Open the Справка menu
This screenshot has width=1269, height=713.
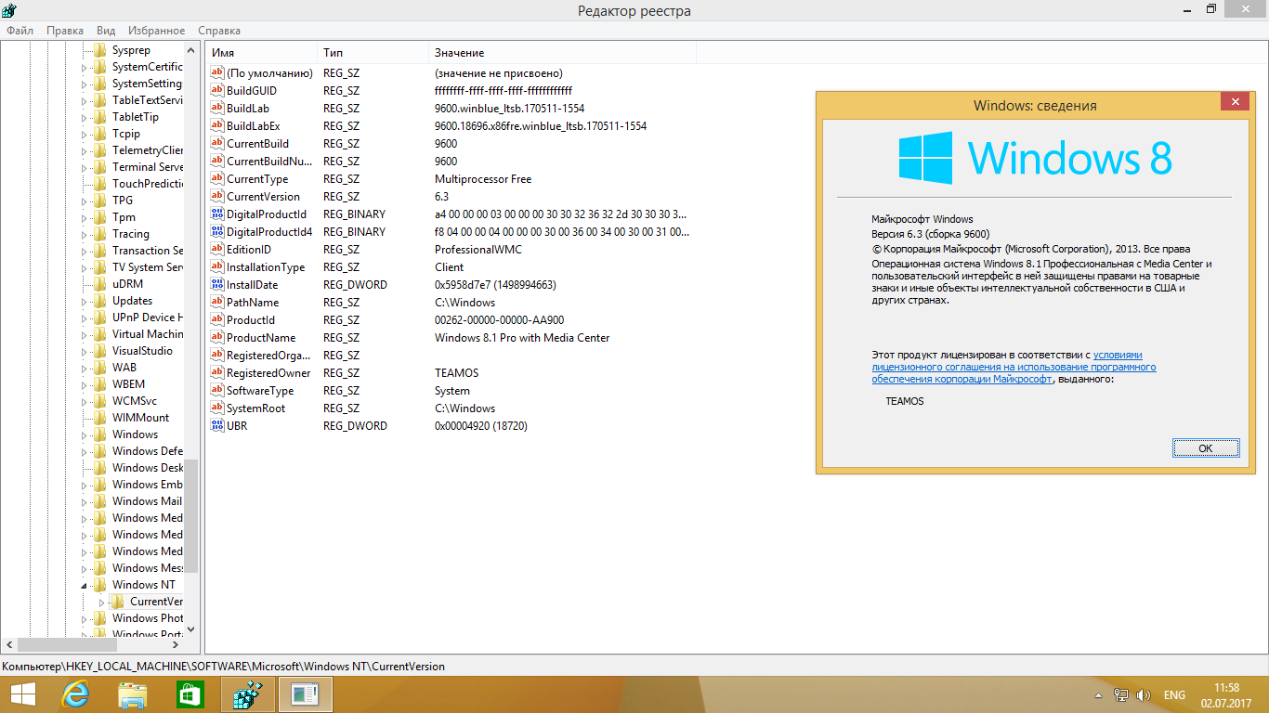click(x=219, y=31)
